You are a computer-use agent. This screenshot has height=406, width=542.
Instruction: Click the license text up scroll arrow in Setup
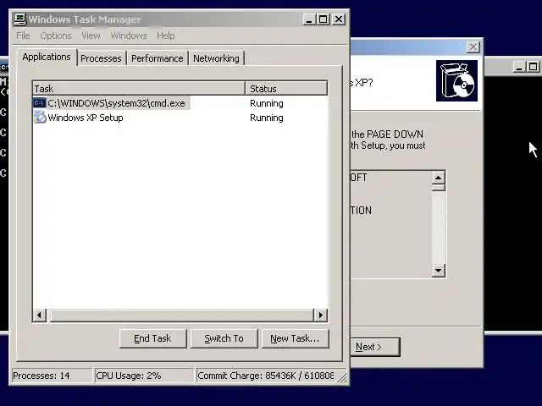(439, 178)
